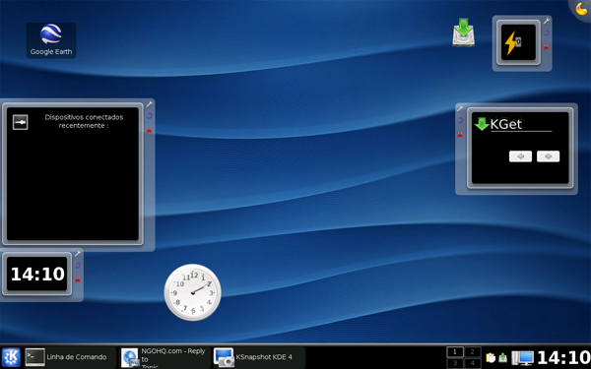Remove the battery widget with red X
The height and width of the screenshot is (369, 591).
[x=546, y=47]
